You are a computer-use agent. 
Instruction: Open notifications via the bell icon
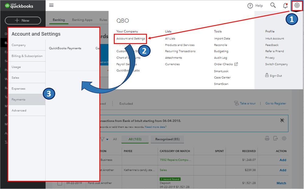tap(285, 5)
